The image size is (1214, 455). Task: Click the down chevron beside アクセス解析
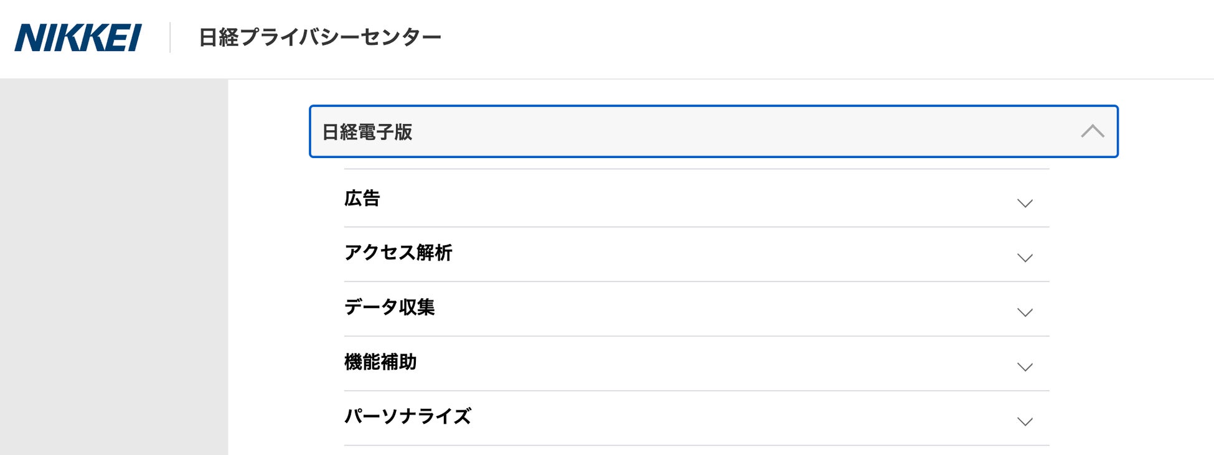tap(1024, 258)
